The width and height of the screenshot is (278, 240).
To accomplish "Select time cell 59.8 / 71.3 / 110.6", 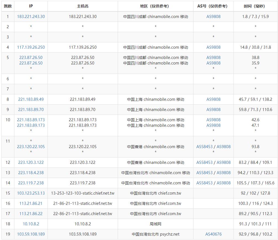I will [x=256, y=110].
